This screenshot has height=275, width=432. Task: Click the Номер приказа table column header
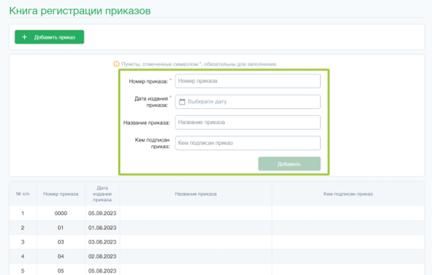click(61, 194)
